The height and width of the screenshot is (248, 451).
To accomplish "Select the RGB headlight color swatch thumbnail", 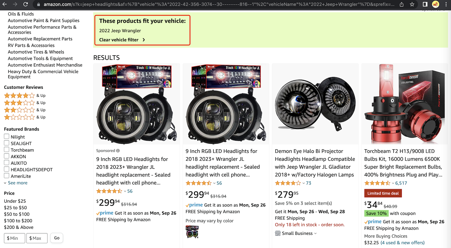I will coord(192,232).
